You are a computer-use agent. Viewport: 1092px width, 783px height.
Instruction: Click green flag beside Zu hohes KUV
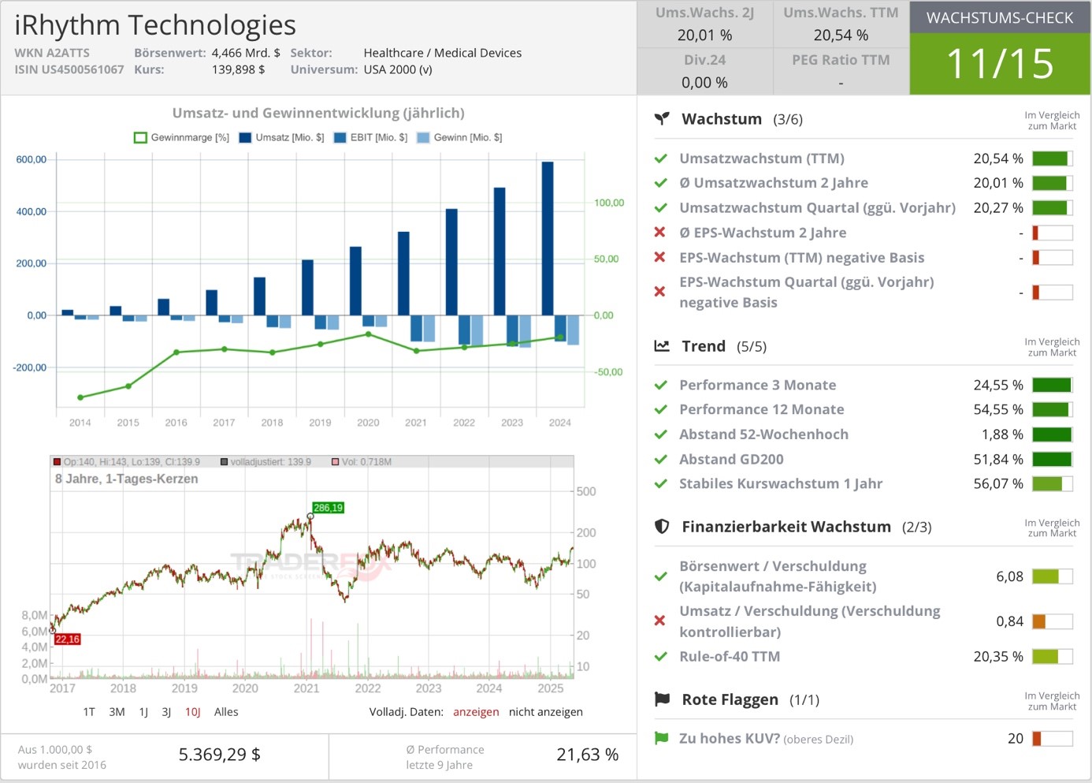pos(661,738)
